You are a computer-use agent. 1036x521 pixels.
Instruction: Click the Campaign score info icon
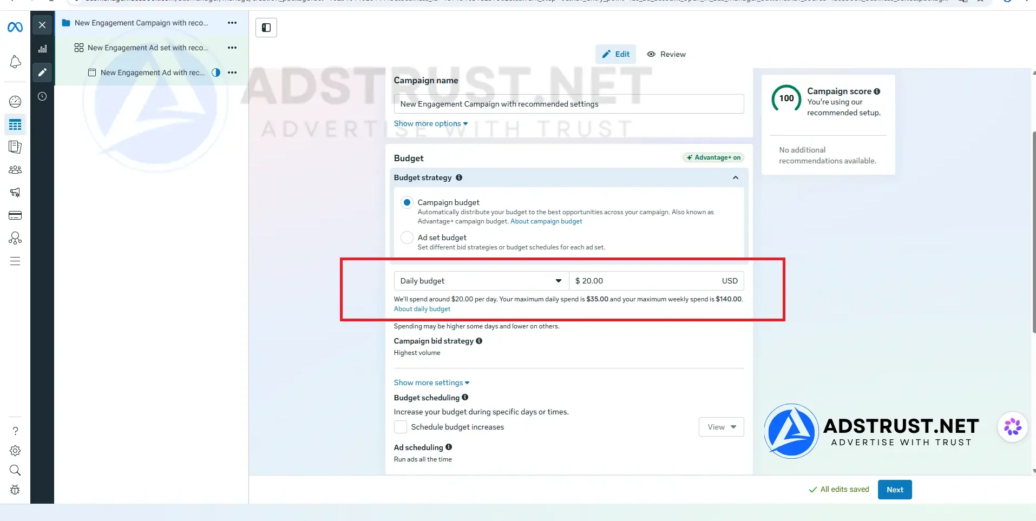coord(877,91)
